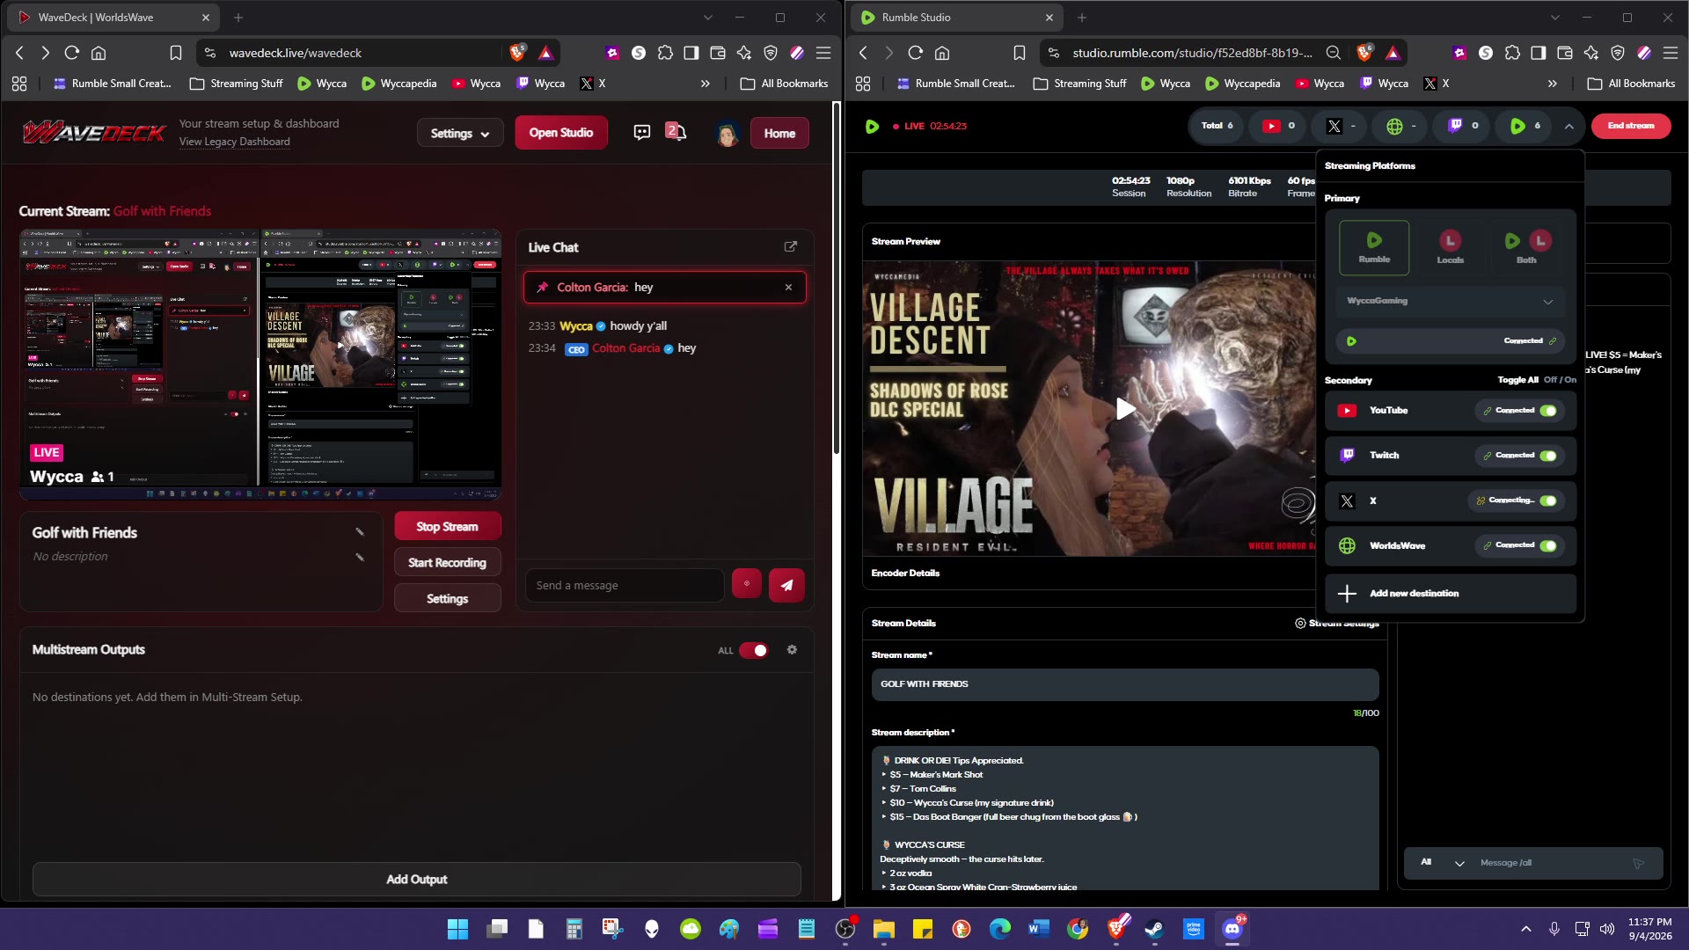Viewport: 1689px width, 950px height.
Task: Select Both as primary platform
Action: click(x=1526, y=247)
